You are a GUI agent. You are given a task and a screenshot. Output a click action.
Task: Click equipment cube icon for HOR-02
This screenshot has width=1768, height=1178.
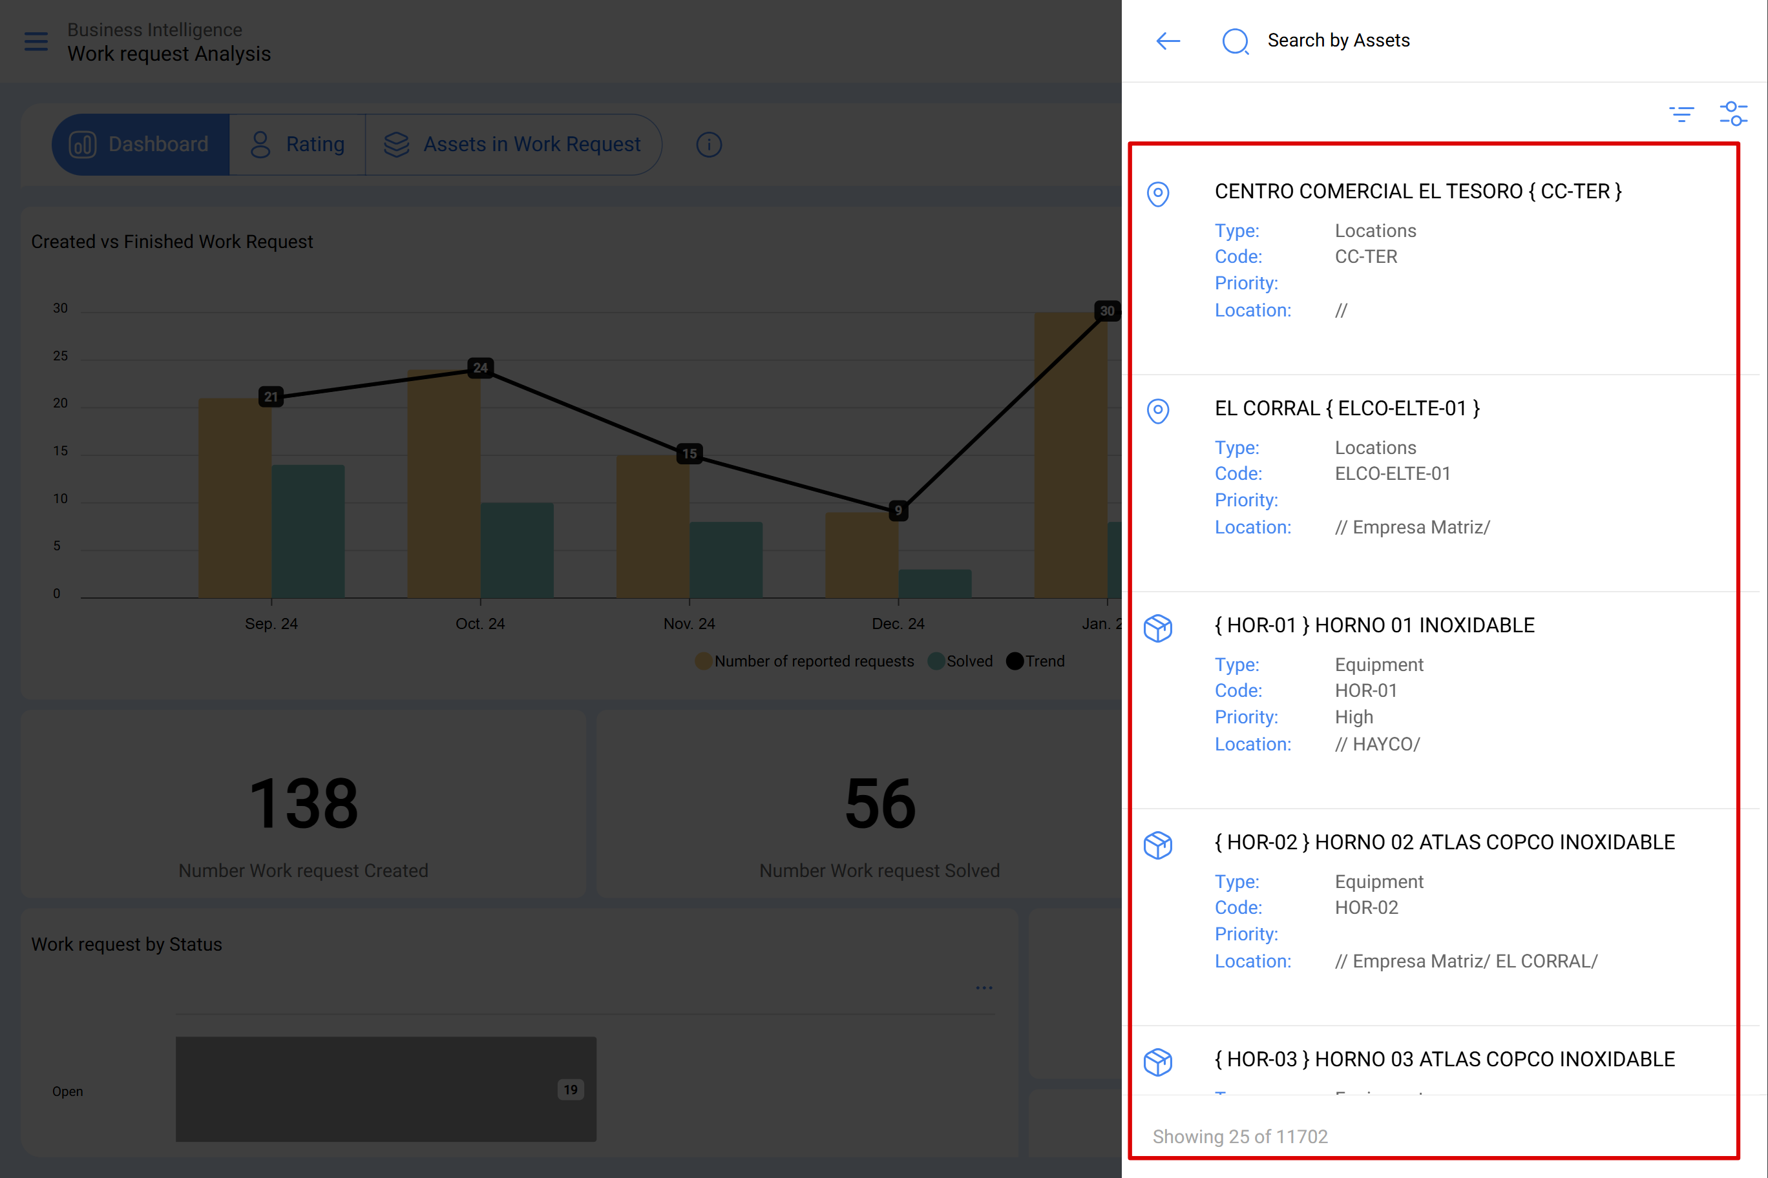click(1157, 845)
